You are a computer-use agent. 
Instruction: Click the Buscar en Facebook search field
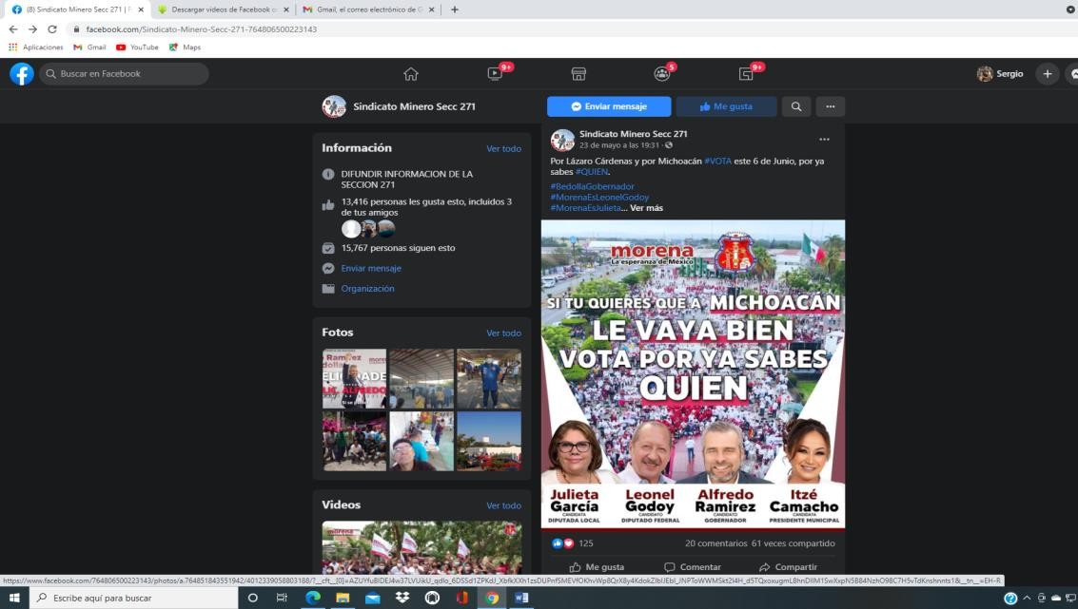click(x=124, y=74)
